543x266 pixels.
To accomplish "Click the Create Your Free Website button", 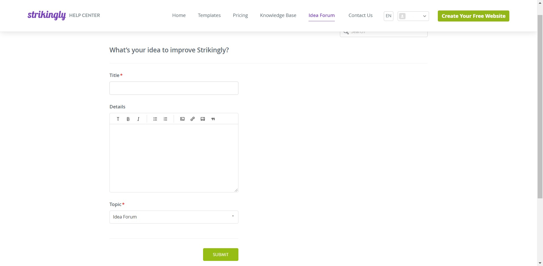I will tap(473, 16).
